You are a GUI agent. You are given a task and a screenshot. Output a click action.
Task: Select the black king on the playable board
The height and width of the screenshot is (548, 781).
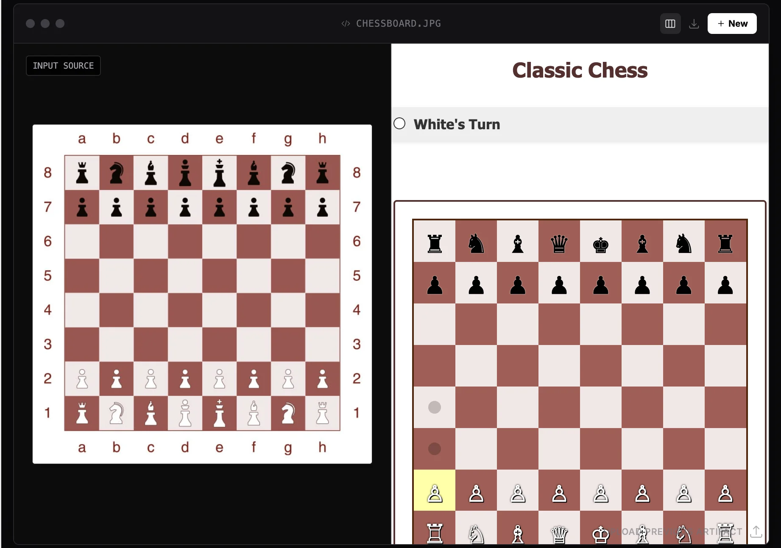point(600,244)
